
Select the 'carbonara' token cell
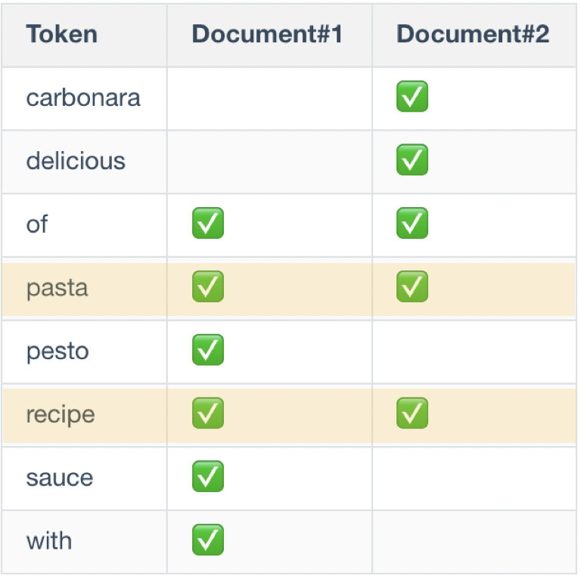coord(83,98)
